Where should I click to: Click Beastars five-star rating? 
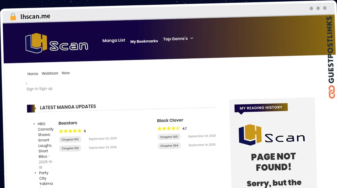click(x=70, y=131)
